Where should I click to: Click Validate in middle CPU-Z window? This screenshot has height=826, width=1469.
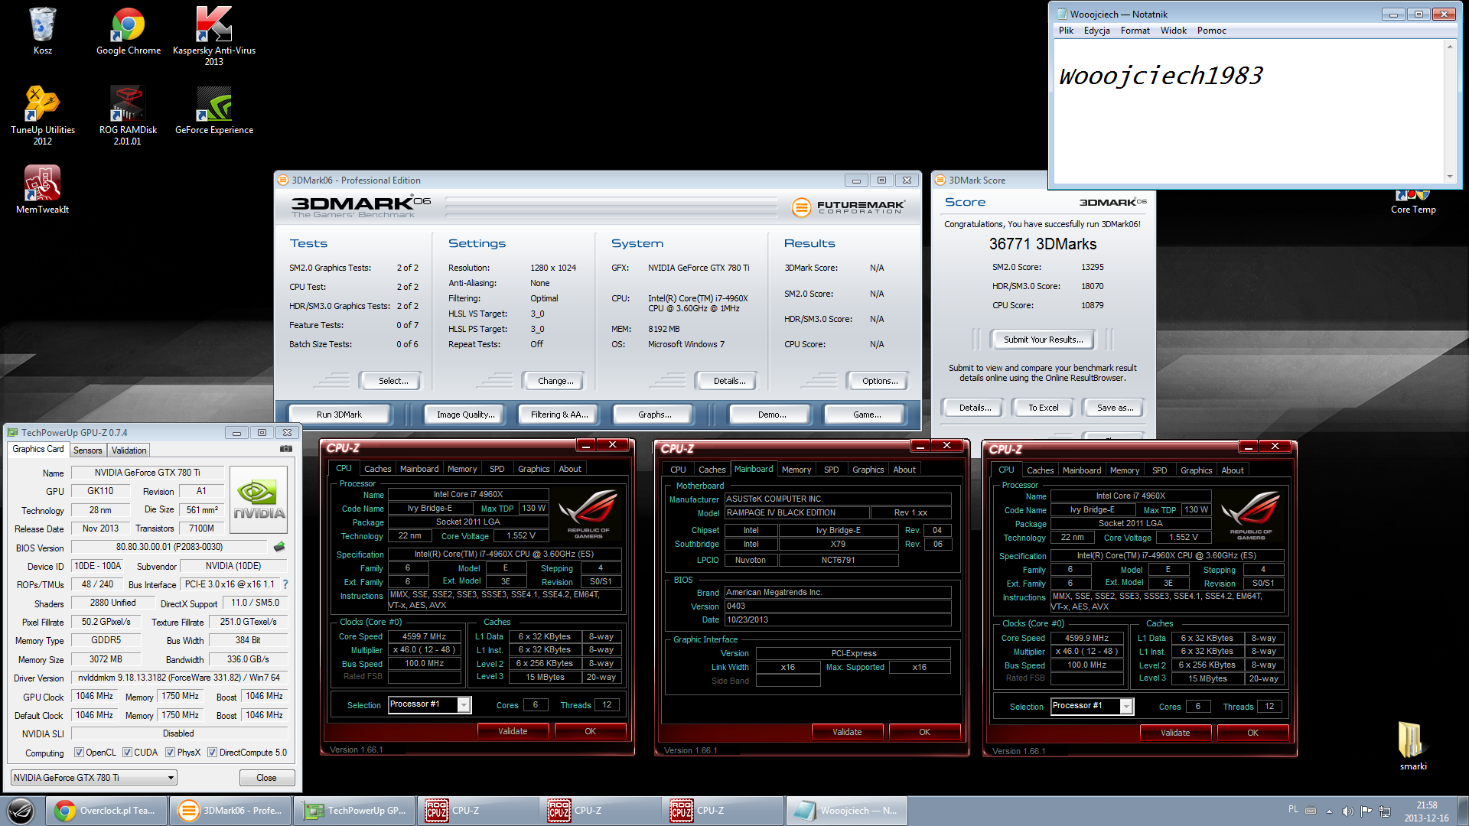click(x=847, y=732)
